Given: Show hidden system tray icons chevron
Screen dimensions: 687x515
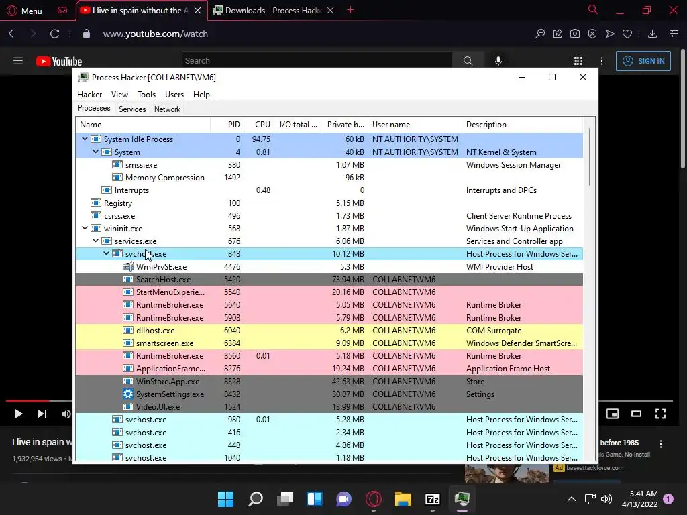Looking at the screenshot, I should coord(572,499).
